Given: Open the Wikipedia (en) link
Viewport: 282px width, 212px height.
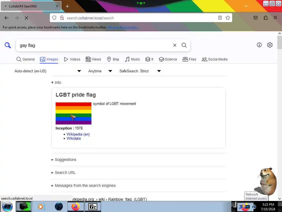Looking at the screenshot, I should coord(78,134).
